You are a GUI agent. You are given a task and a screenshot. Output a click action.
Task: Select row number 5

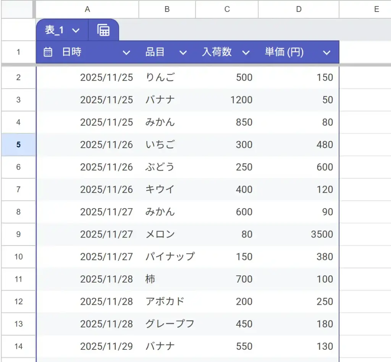point(18,144)
